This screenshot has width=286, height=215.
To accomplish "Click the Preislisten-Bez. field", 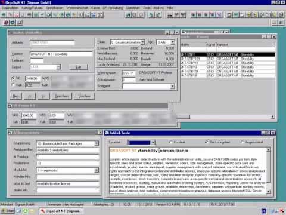I will [x=67, y=150].
